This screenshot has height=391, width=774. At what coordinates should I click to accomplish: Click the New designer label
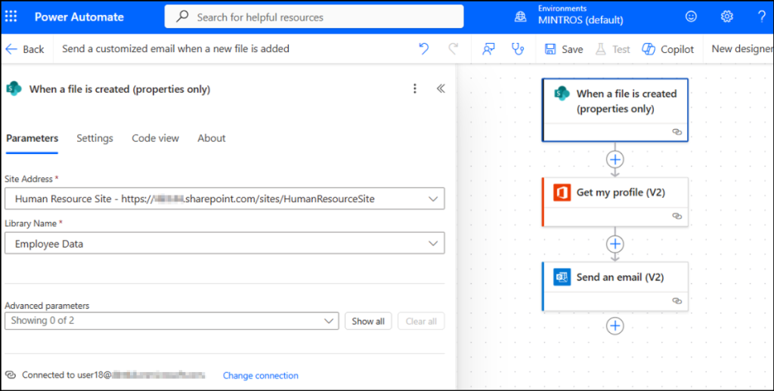pos(742,49)
